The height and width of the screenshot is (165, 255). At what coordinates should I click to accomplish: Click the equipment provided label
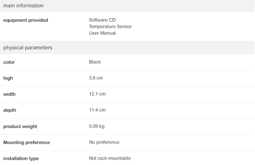26,20
